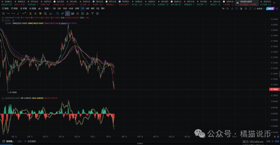This screenshot has width=280, height=145.
Task: Toggle the 筹 chip distribution indicator
Action: [x=40, y=13]
